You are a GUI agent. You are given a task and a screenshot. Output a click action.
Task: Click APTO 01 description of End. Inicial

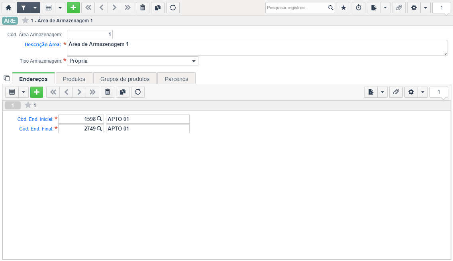(x=148, y=119)
